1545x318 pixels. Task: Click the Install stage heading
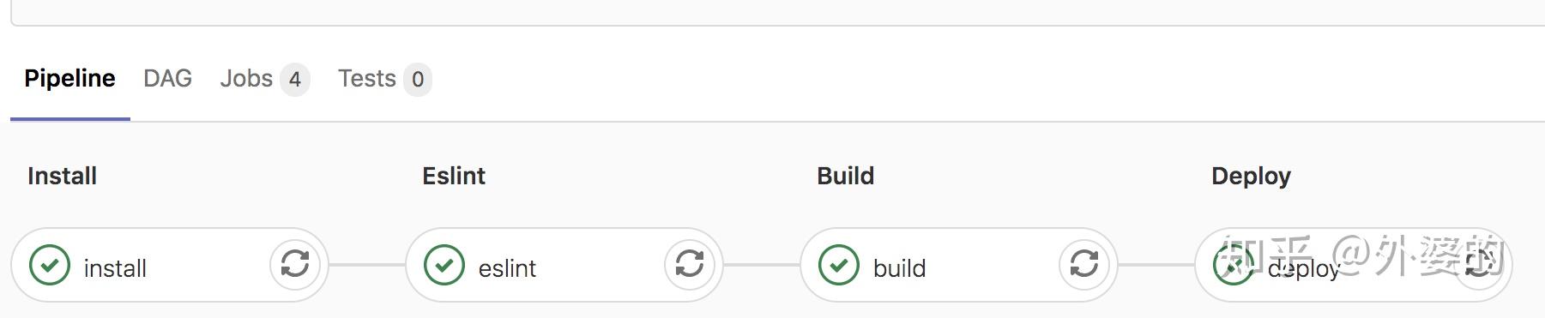click(62, 176)
